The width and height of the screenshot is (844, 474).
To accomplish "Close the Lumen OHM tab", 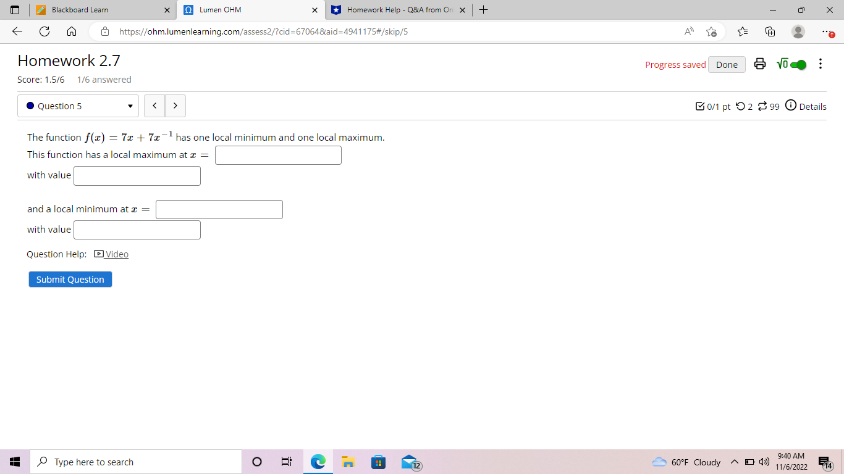I will 314,10.
